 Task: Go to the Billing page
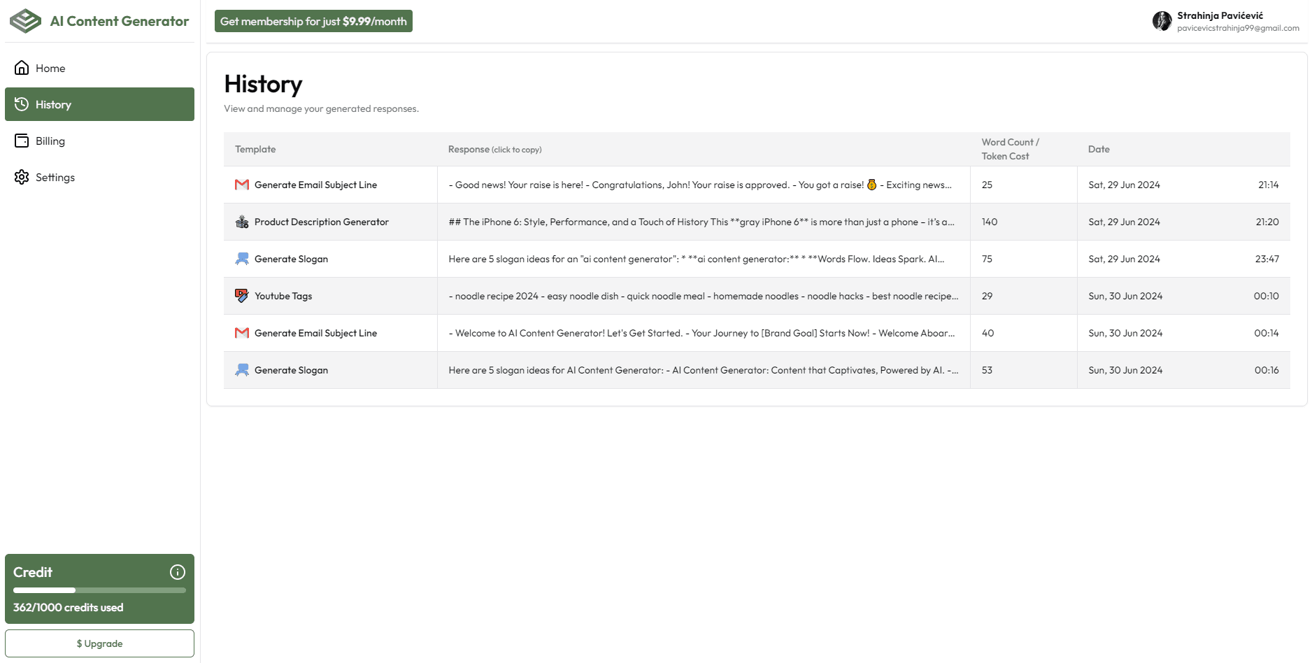(x=99, y=141)
